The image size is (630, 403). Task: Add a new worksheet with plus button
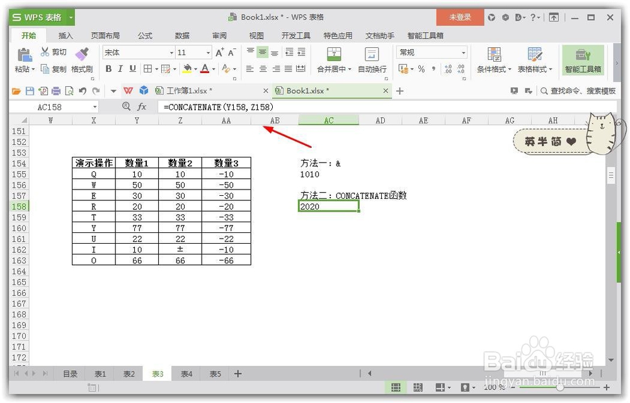[238, 373]
